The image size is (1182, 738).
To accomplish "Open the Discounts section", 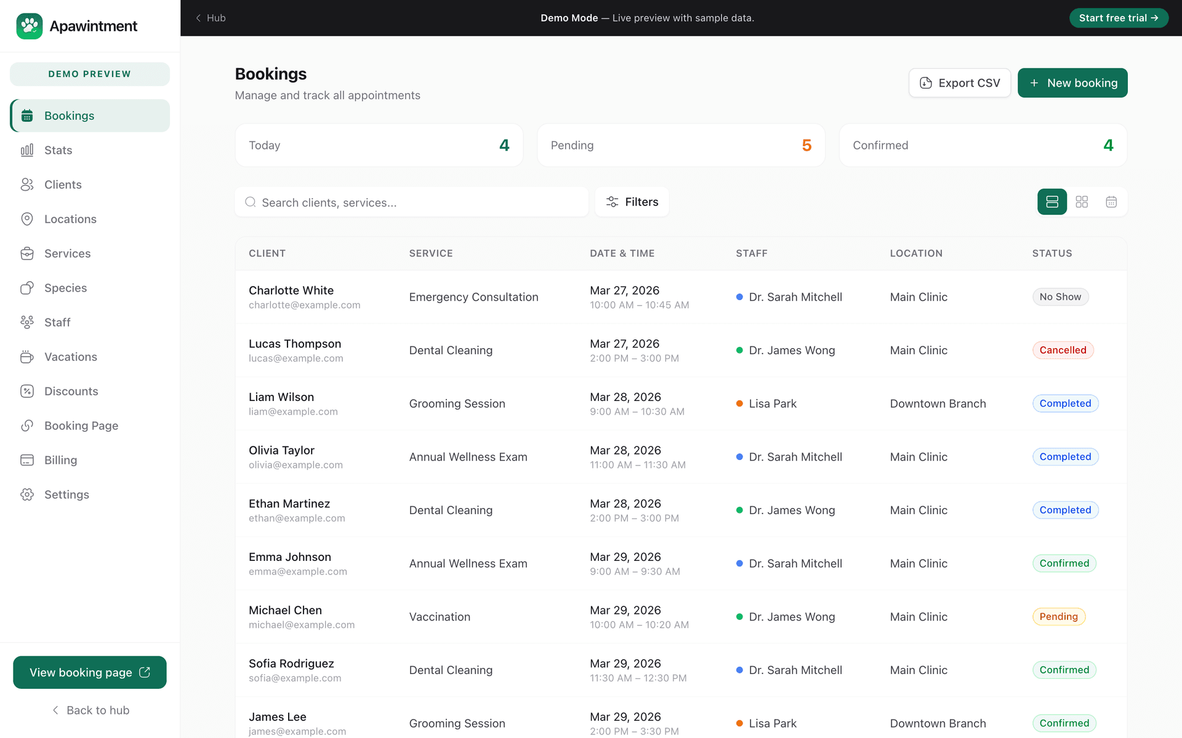I will click(71, 391).
